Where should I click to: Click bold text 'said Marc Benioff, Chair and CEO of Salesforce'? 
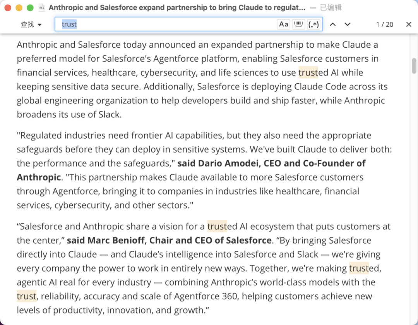169,241
